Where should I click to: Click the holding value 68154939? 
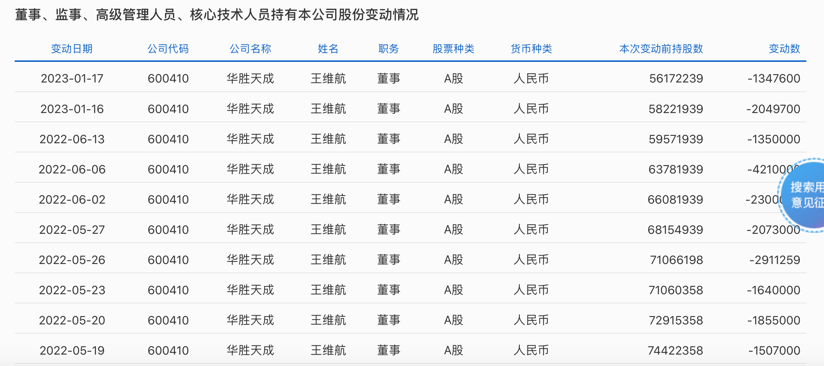[x=675, y=230]
